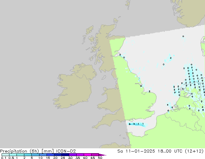The height and width of the screenshot is (159, 205).
Task: Select the blue swatch between 10 and 15
Action: (43, 155)
